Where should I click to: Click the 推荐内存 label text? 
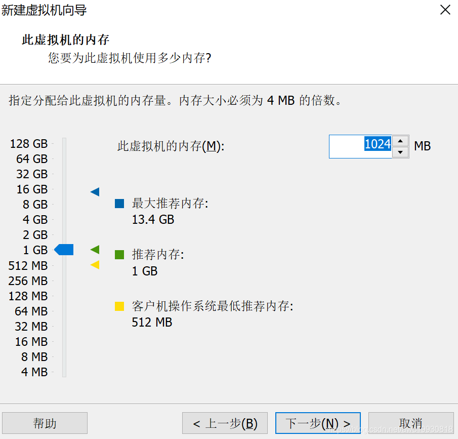coord(158,255)
